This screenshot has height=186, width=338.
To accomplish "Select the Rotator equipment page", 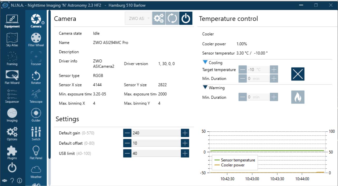I will pyautogui.click(x=36, y=78).
